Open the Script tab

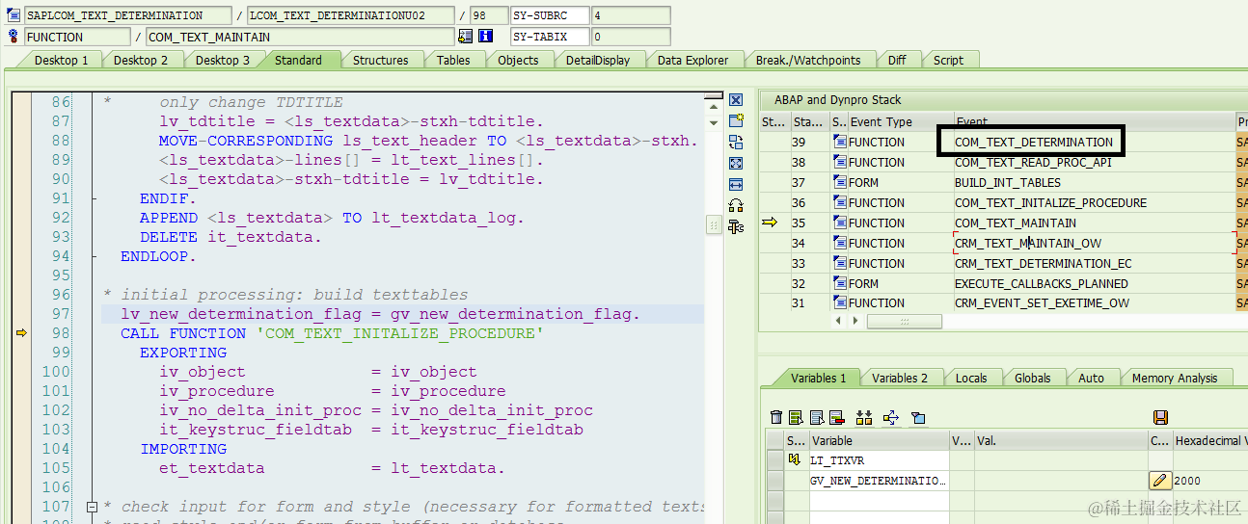coord(948,60)
